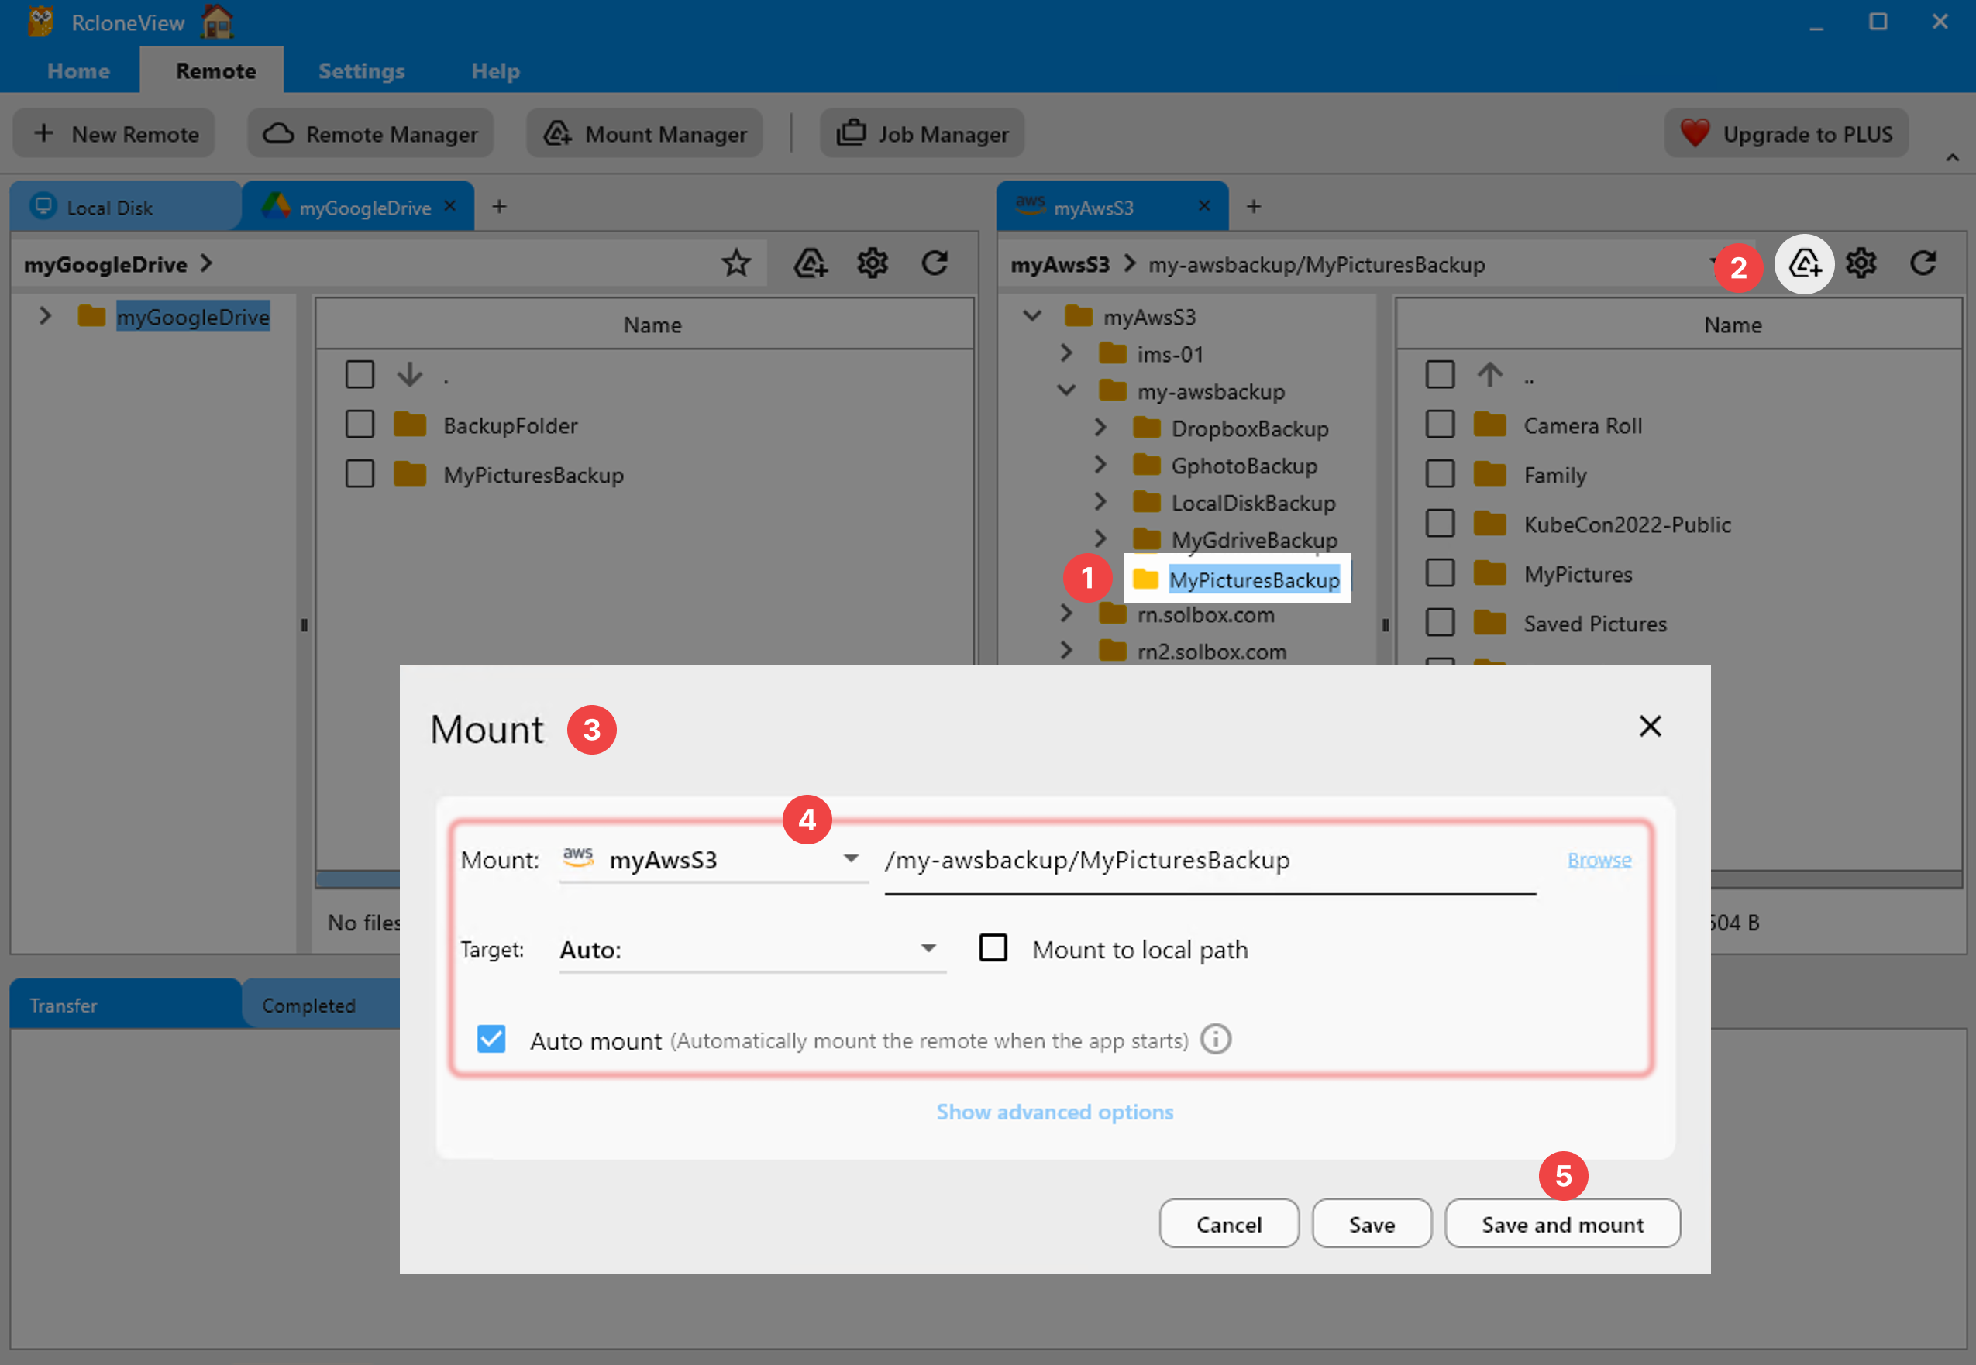Open the myAwsS3 remote dropdown
The height and width of the screenshot is (1365, 1976).
849,858
